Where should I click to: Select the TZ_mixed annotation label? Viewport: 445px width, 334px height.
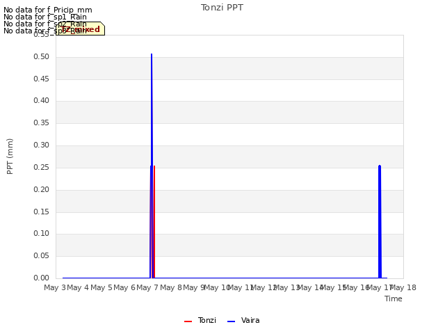(81, 29)
